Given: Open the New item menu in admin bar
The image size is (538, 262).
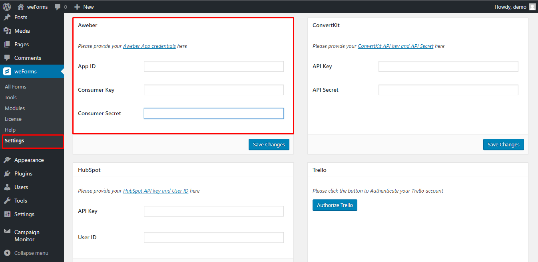Looking at the screenshot, I should pos(84,6).
